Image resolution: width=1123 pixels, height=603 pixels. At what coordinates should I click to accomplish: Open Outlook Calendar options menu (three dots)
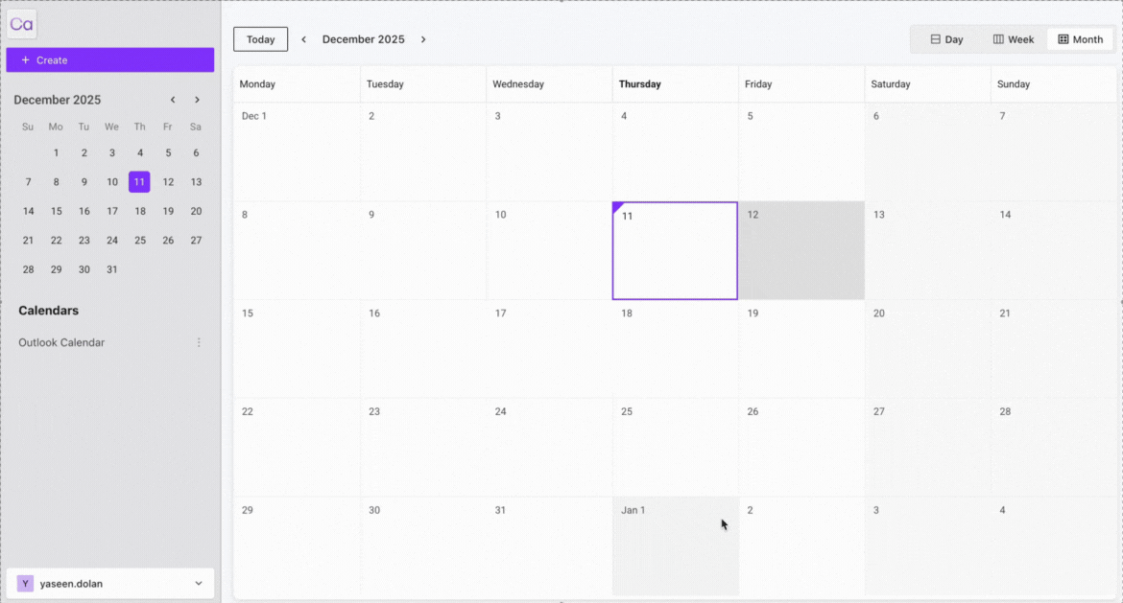(199, 342)
